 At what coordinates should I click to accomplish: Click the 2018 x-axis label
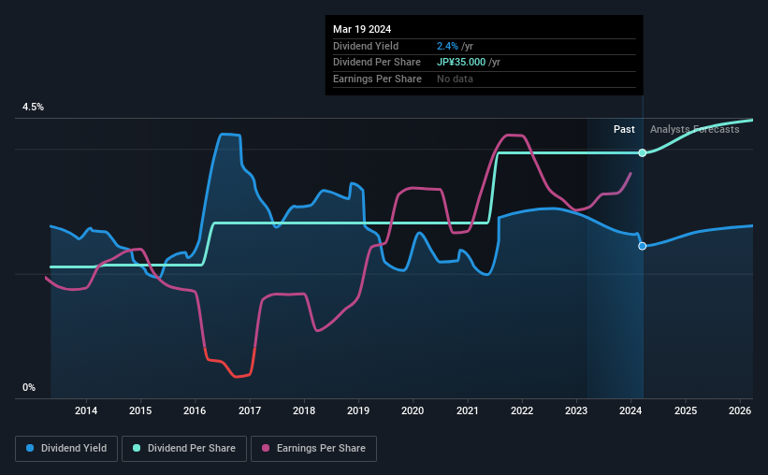tap(304, 410)
